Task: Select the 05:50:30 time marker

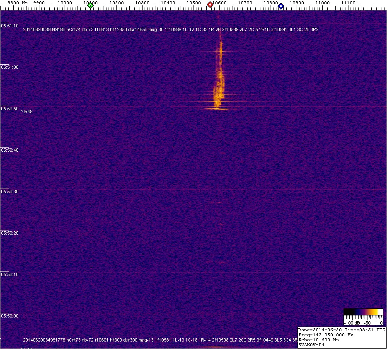Action: [x=10, y=191]
